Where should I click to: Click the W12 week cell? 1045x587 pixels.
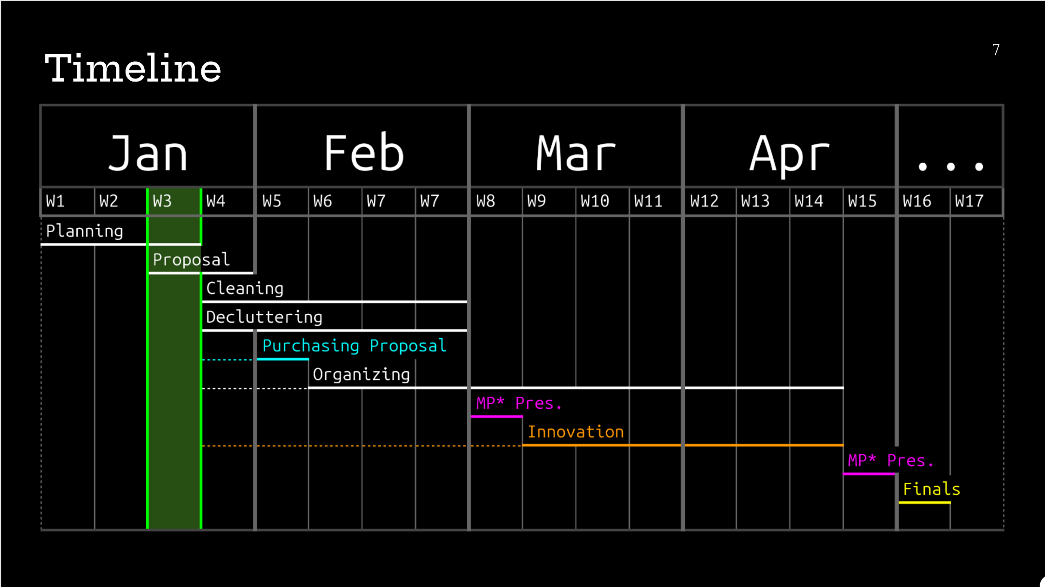pyautogui.click(x=711, y=201)
